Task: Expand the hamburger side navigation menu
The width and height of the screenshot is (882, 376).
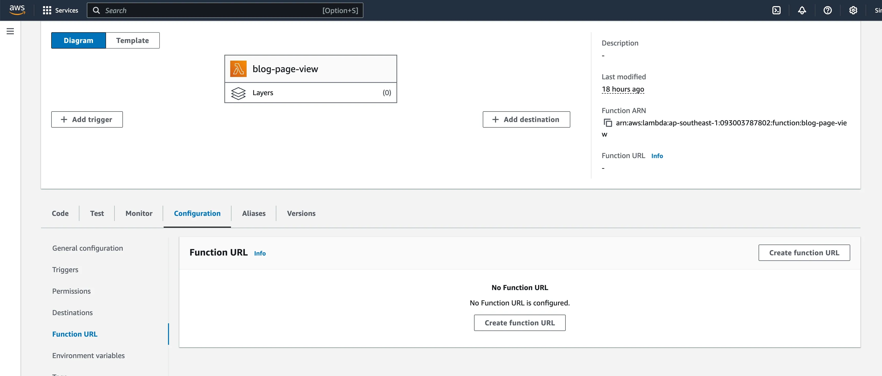Action: pos(10,31)
